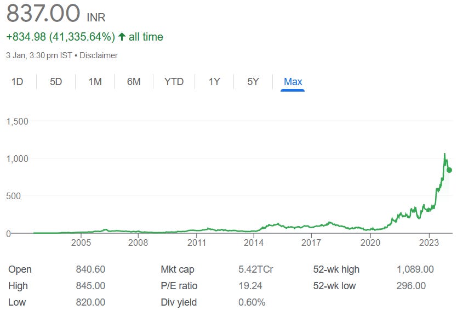Click the Mkt cap label
This screenshot has height=310, width=457.
(x=178, y=269)
